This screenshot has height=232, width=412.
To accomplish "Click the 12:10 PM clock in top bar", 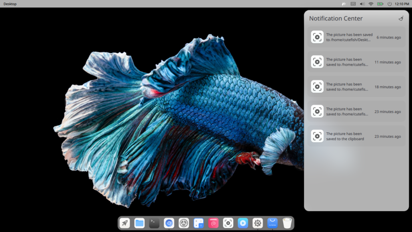I will pyautogui.click(x=402, y=4).
